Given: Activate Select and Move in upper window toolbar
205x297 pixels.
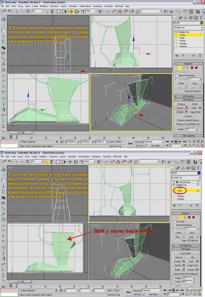Looking at the screenshot, I should click(71, 11).
